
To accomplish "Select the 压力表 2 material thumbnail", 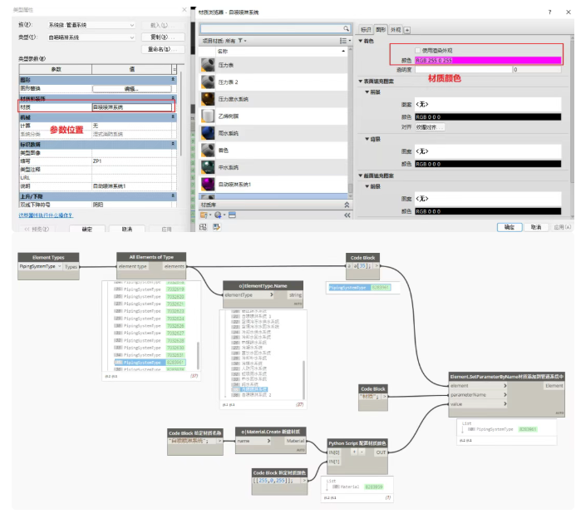I will click(208, 82).
